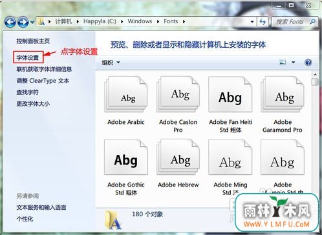Click the Fonts folder icon in address bar
Viewport: 322px width, 235px height.
coord(41,21)
